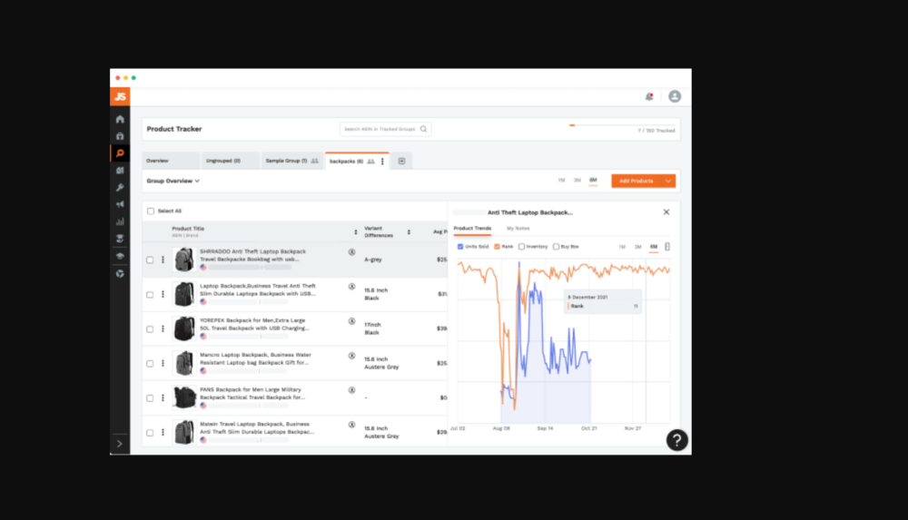Open the user profile avatar
Image resolution: width=908 pixels, height=520 pixels.
tap(675, 96)
